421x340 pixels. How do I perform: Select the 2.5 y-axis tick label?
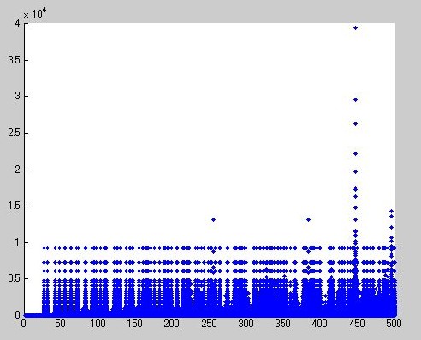[15, 133]
